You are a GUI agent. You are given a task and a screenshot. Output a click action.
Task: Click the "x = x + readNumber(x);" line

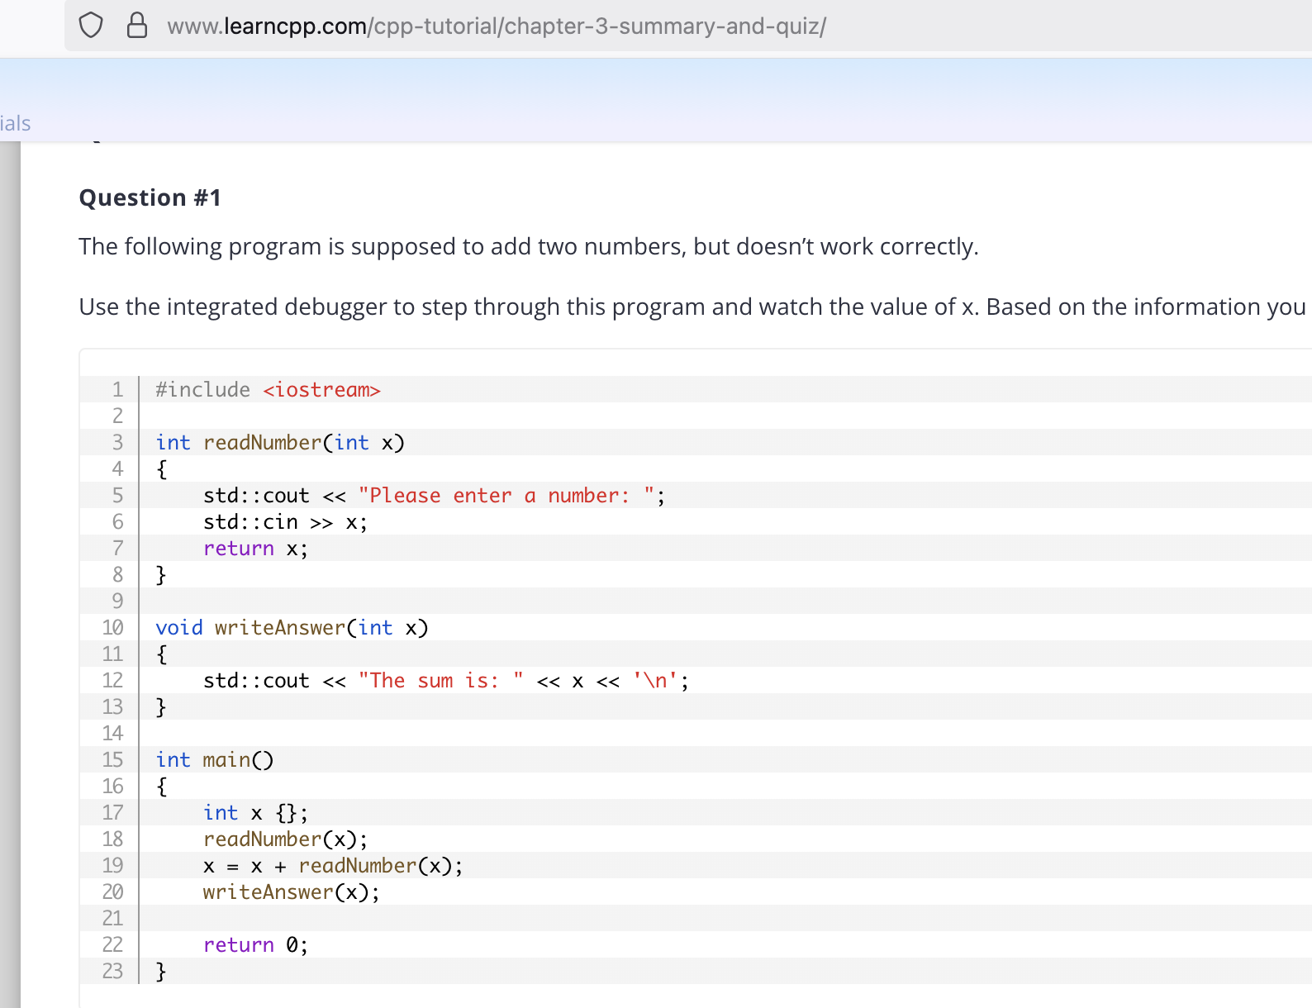pos(333,866)
